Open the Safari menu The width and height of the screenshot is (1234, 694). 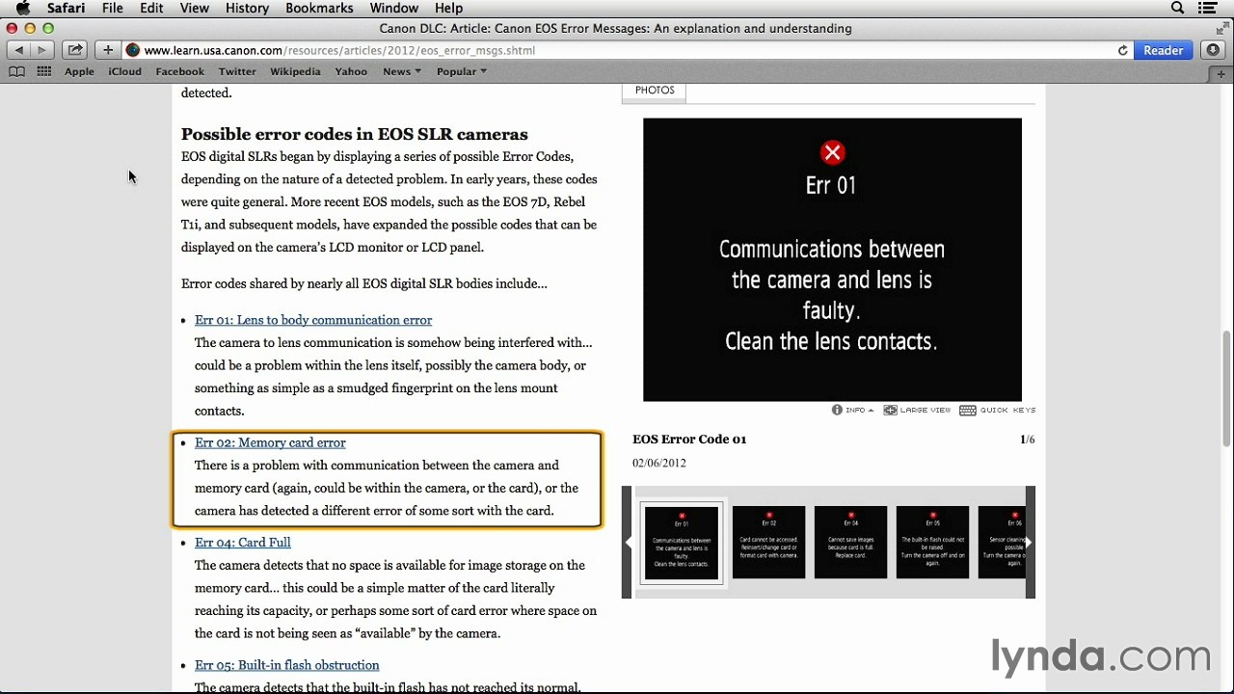66,8
